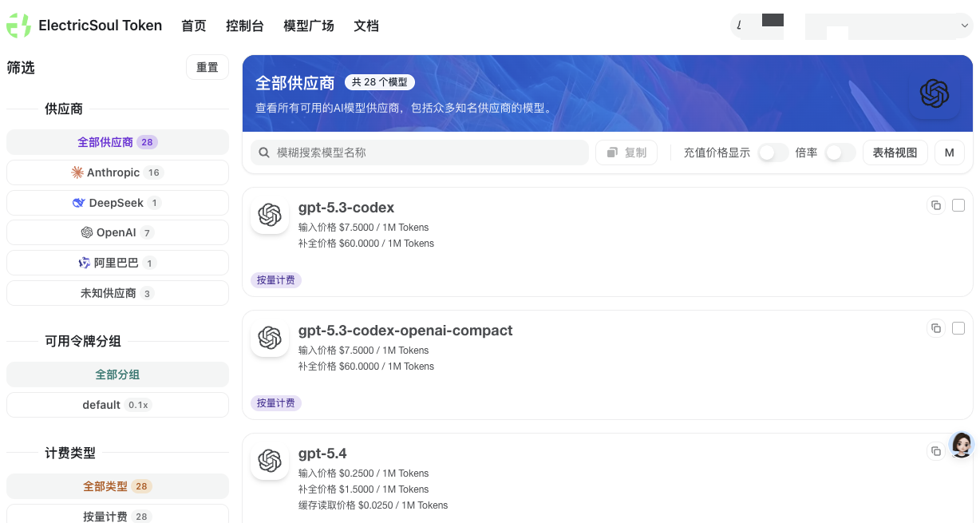Viewport: 980px width, 523px height.
Task: Select the gpt-5.3-codex checkbox
Action: 958,205
